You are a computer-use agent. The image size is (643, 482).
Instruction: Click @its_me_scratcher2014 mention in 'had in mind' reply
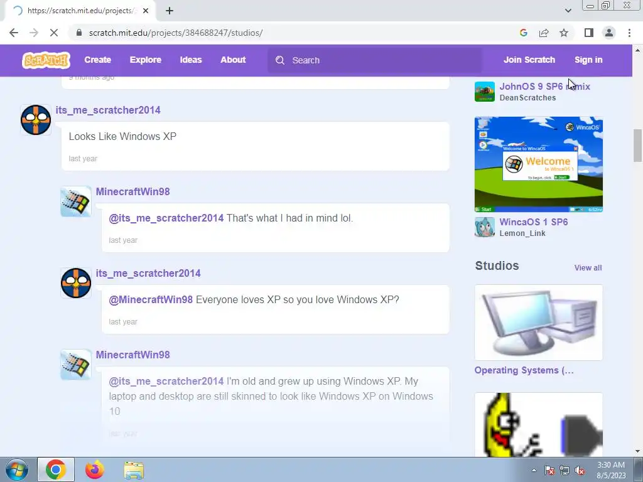tap(166, 218)
